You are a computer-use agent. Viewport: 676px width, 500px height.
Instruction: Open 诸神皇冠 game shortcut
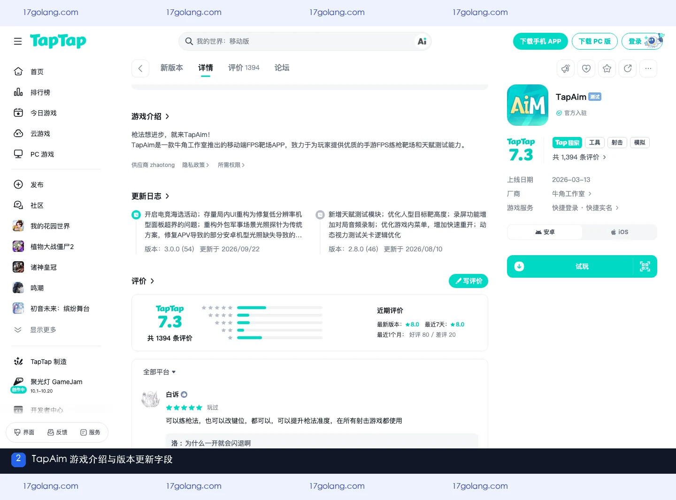tap(56, 267)
